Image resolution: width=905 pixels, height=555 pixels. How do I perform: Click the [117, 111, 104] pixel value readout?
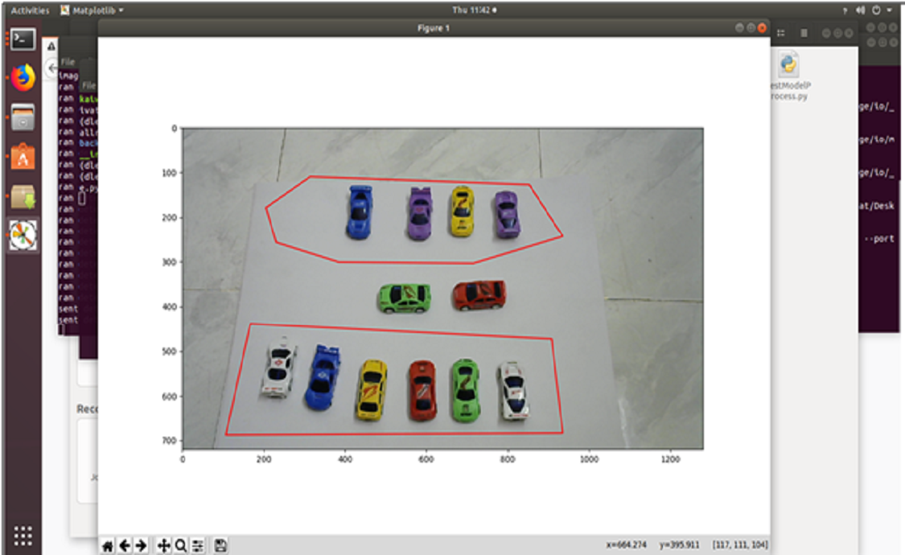[x=740, y=545]
